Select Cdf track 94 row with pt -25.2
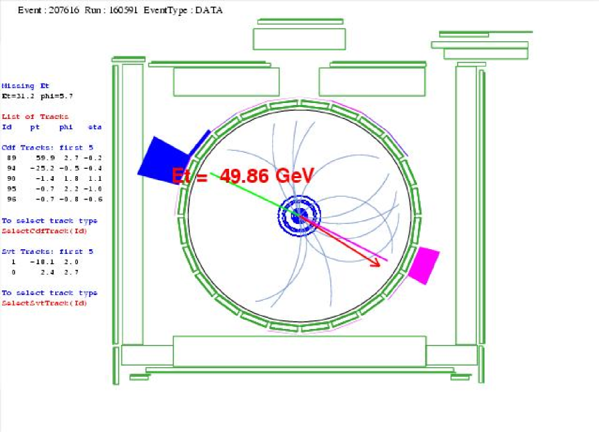 [x=52, y=169]
